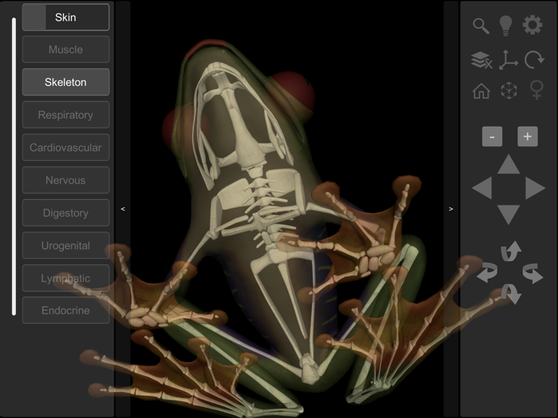Open the magnifying glass search tool
Screen dimensions: 558x418
[481, 25]
